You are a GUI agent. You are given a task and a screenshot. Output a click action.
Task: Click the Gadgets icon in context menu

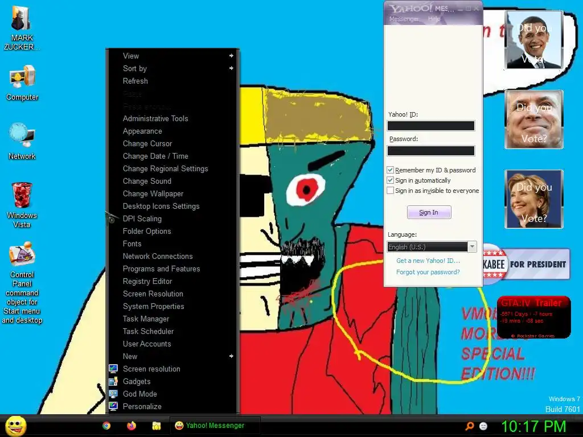click(113, 382)
